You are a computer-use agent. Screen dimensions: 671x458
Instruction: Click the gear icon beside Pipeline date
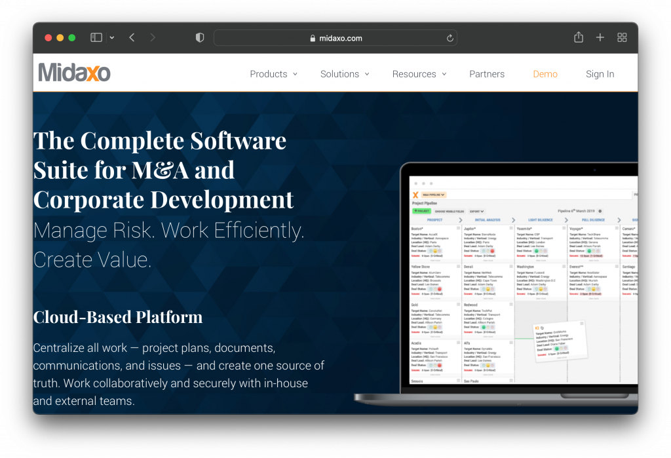[600, 211]
